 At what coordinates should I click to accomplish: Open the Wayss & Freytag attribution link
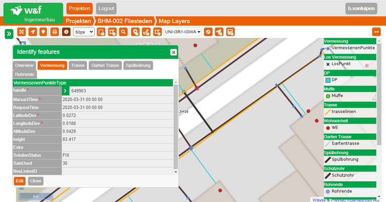346,200
